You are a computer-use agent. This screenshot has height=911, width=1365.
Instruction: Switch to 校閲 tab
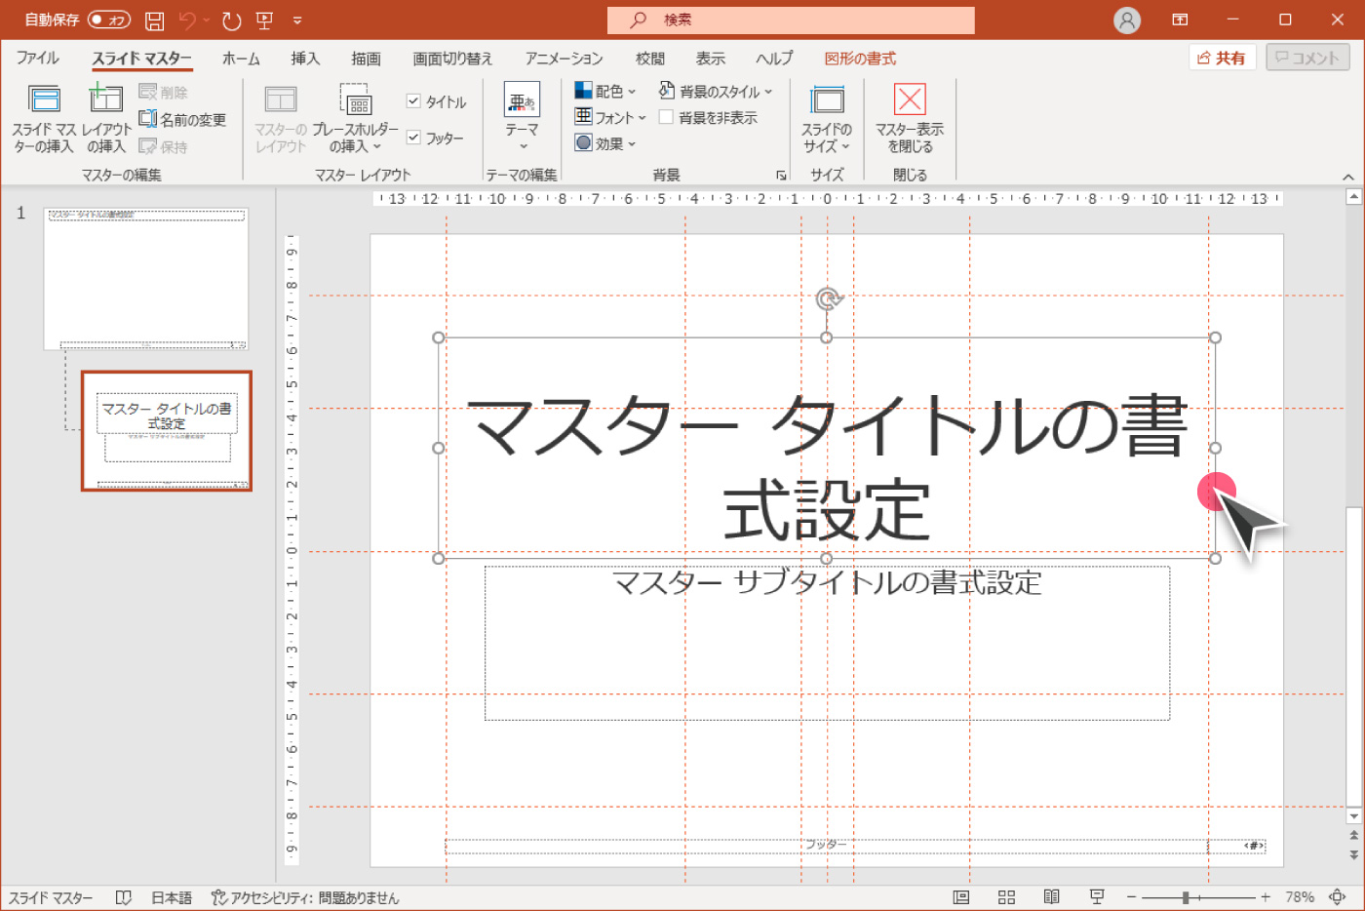[650, 59]
